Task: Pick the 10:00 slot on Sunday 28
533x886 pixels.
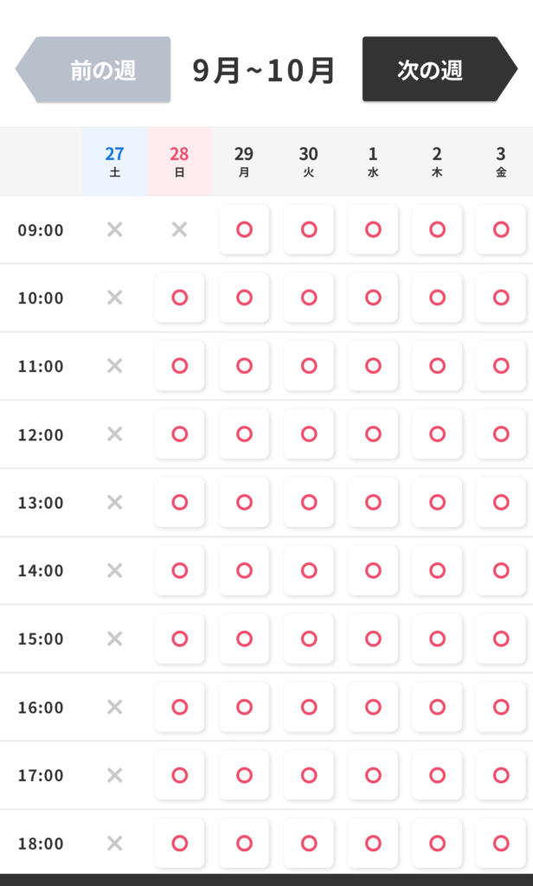Action: tap(179, 298)
